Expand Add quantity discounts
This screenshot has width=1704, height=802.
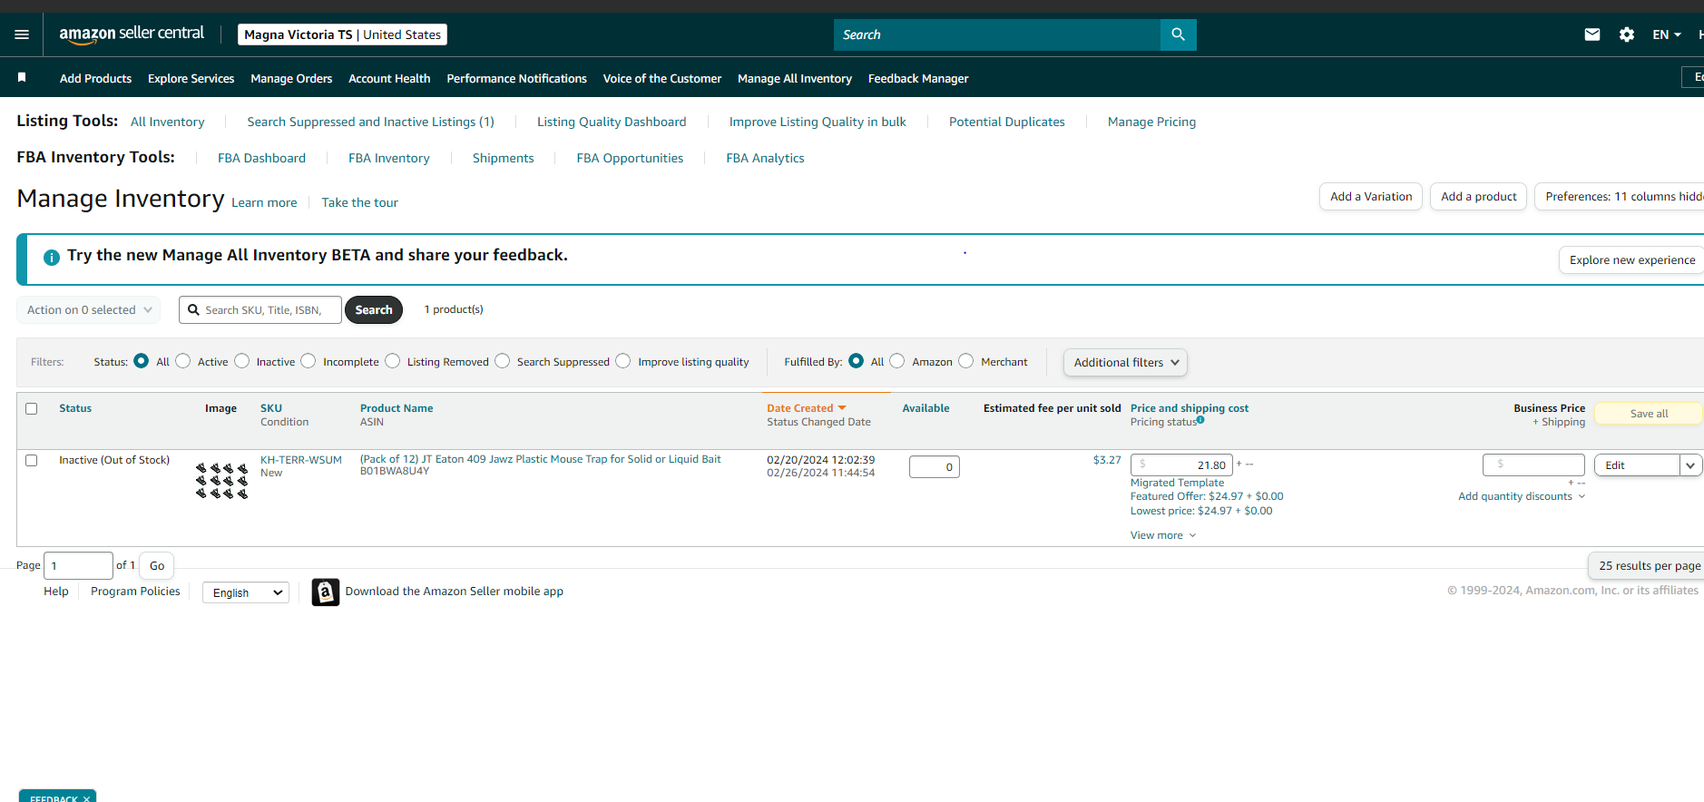pyautogui.click(x=1522, y=496)
